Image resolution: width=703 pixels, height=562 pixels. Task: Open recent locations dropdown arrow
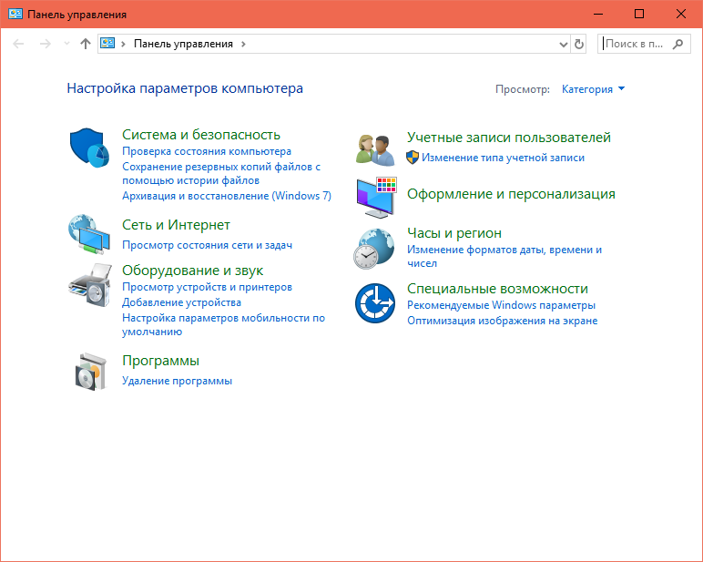point(66,44)
